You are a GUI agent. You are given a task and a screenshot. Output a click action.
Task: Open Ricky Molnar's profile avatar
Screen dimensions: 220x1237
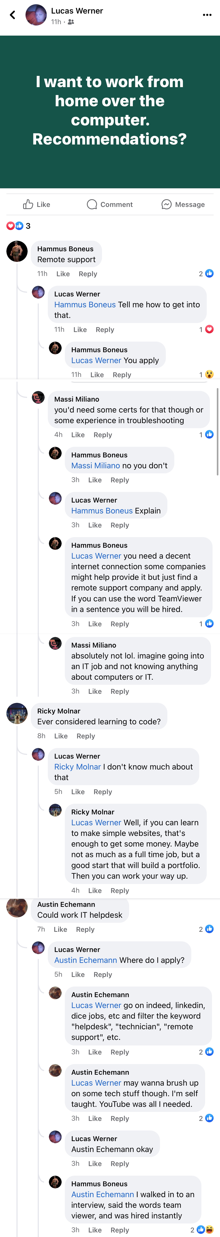[17, 713]
